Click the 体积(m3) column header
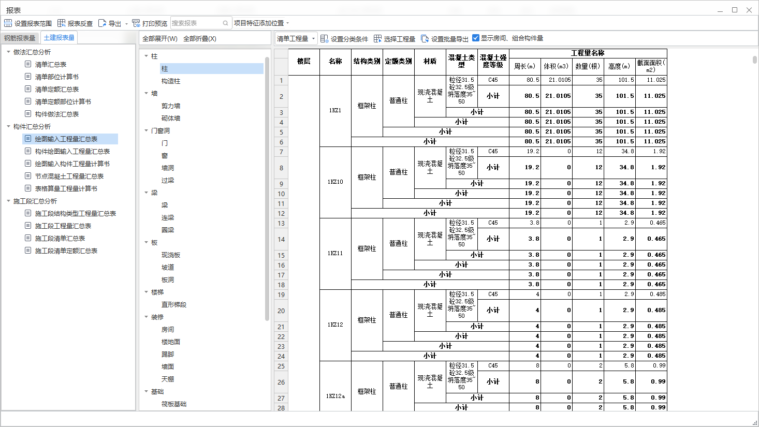 click(557, 66)
